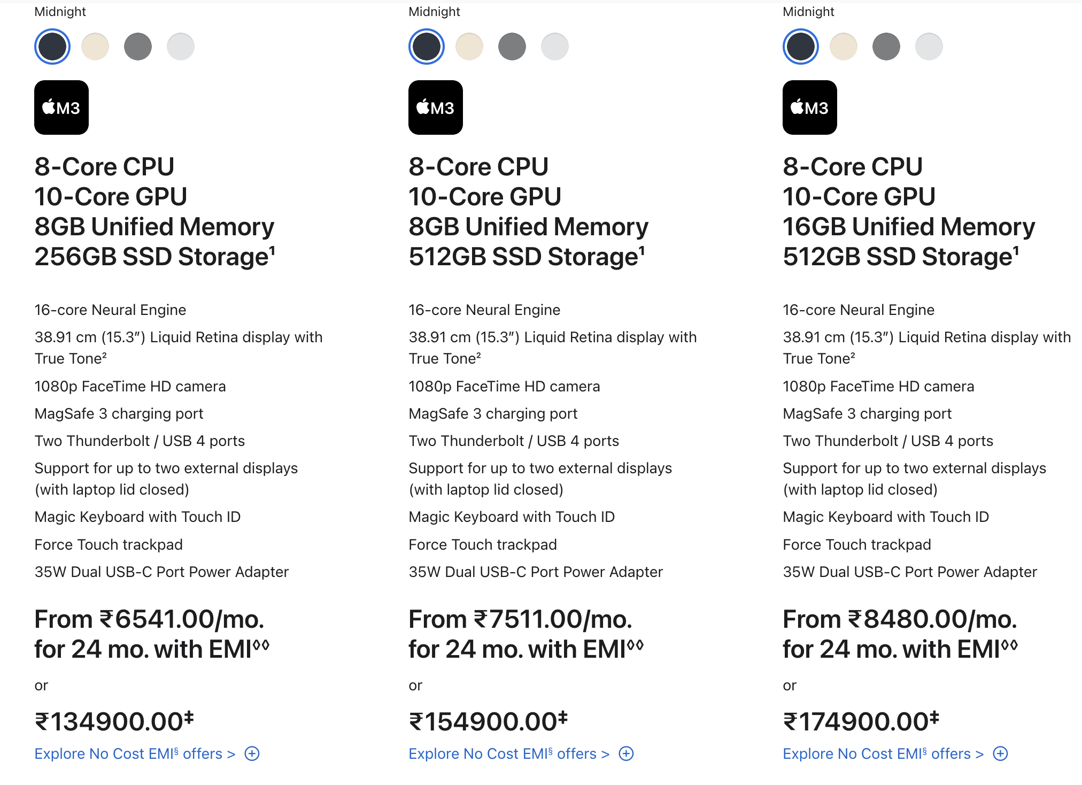
Task: Open No Cost EMI offers for ₹134900 model
Action: pos(135,754)
